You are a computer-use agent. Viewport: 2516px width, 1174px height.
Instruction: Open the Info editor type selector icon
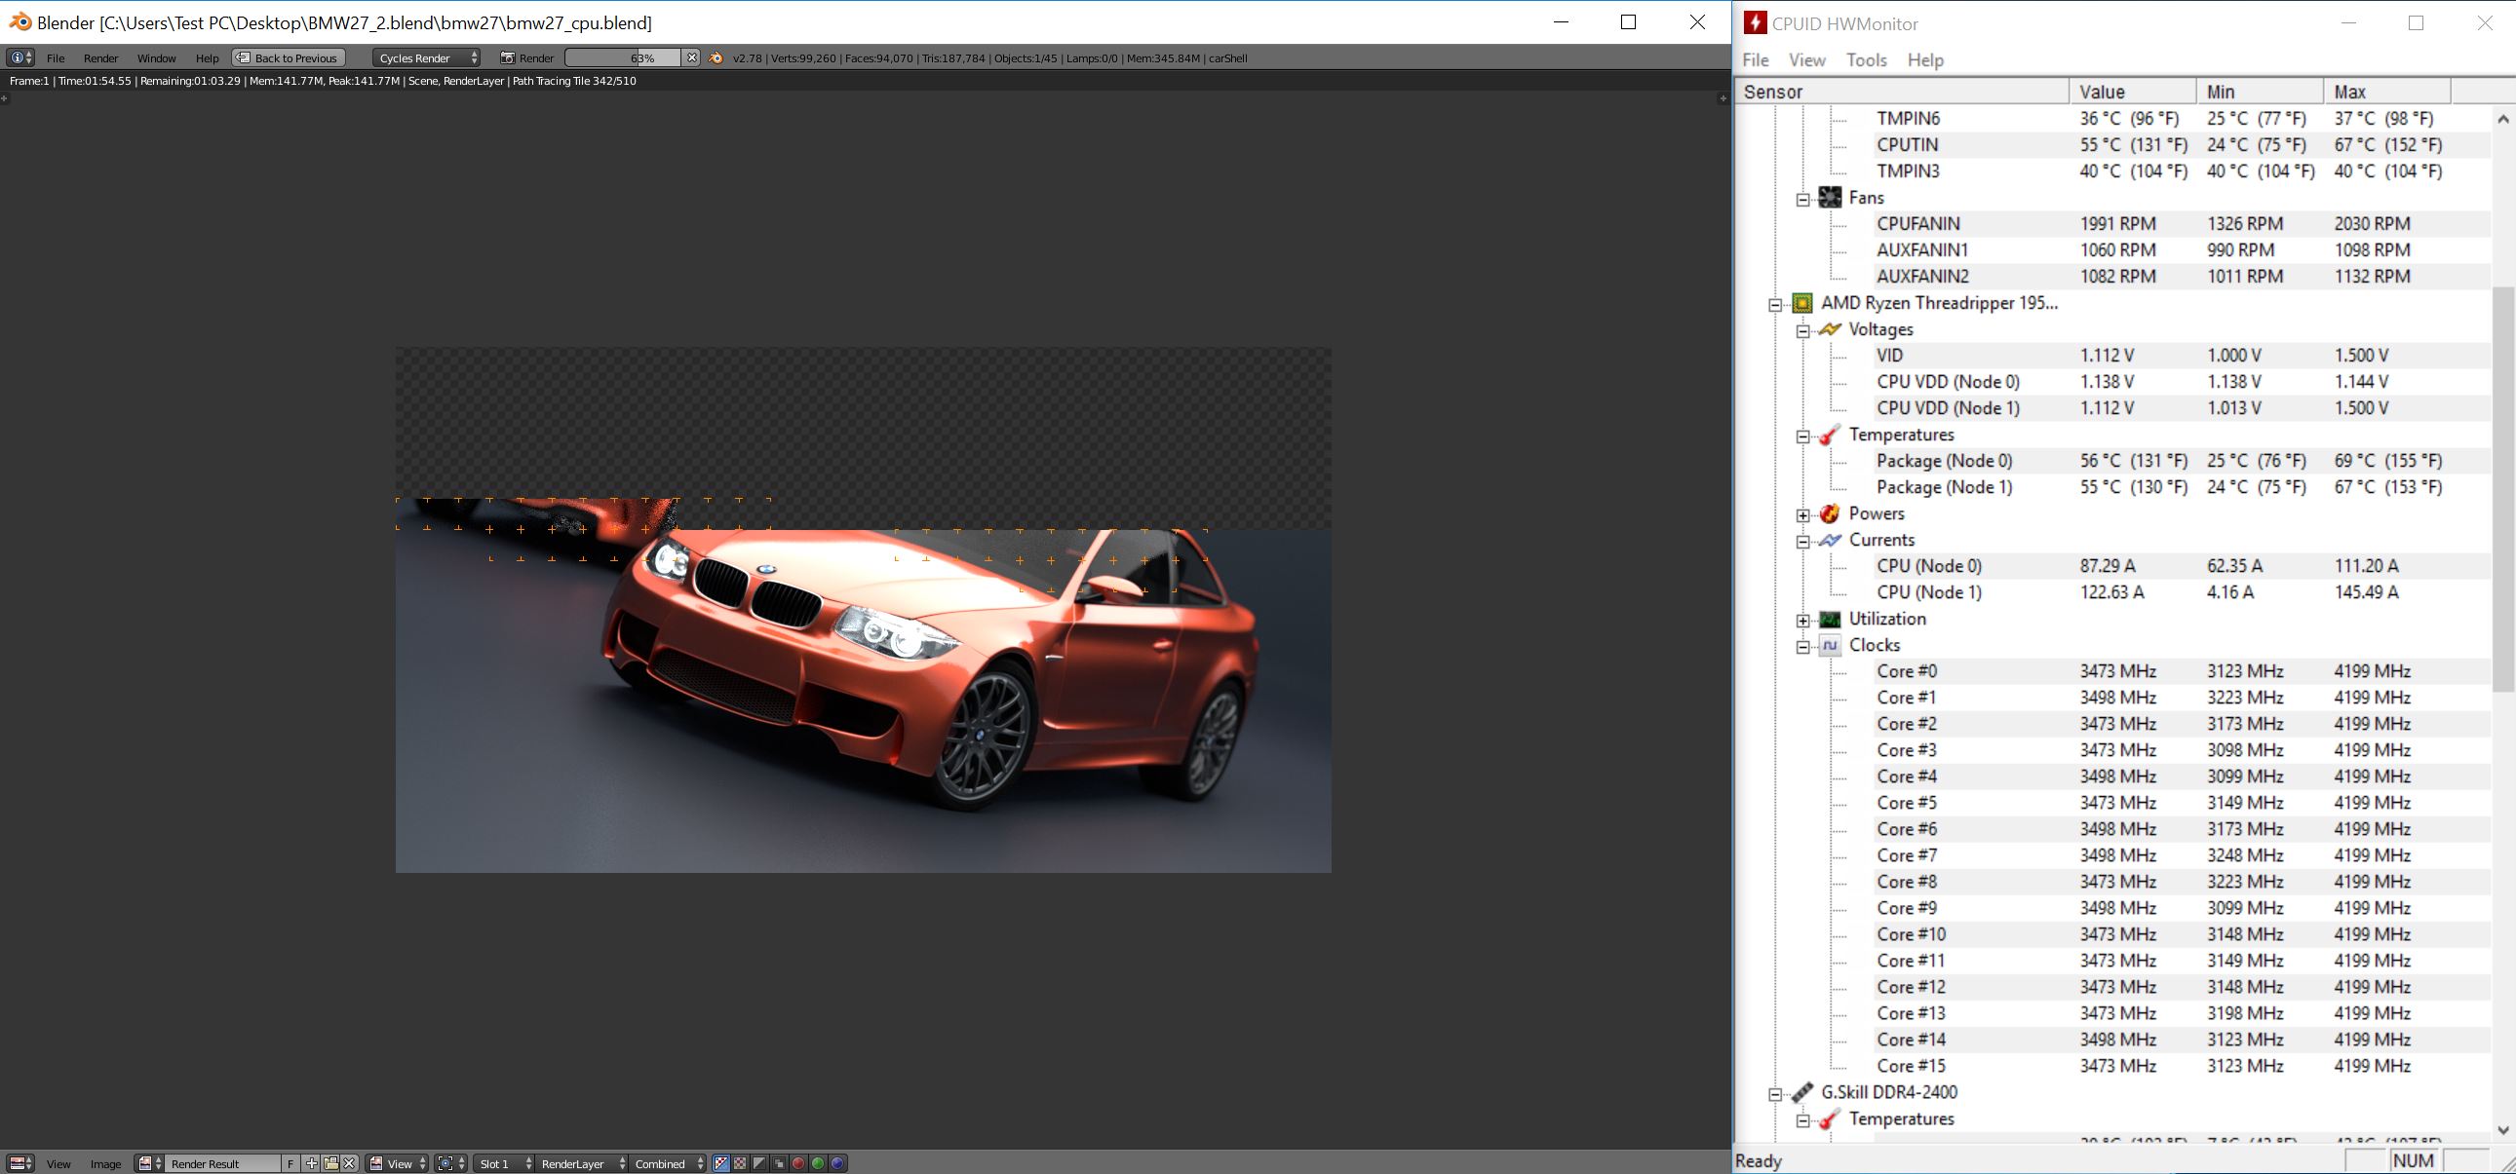coord(20,57)
